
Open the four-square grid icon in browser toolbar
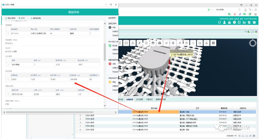[x=255, y=14]
